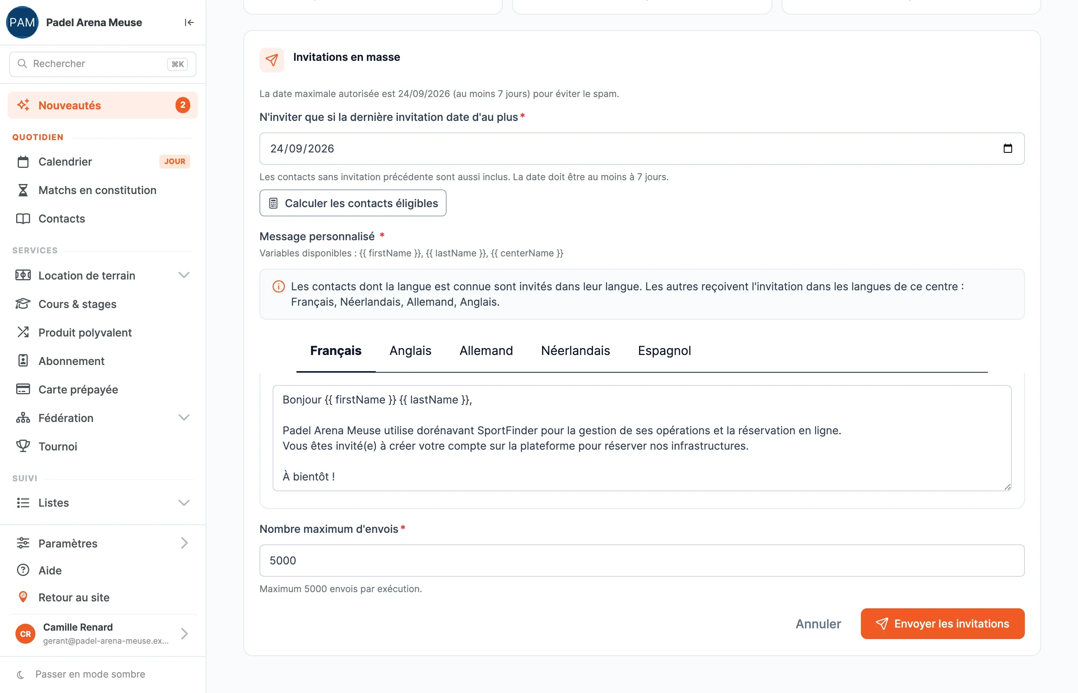The height and width of the screenshot is (693, 1078).
Task: Open the Contacts page link
Action: click(x=102, y=219)
